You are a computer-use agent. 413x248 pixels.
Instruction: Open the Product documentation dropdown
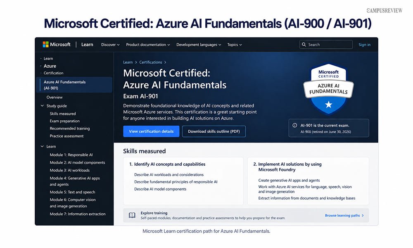click(x=148, y=45)
